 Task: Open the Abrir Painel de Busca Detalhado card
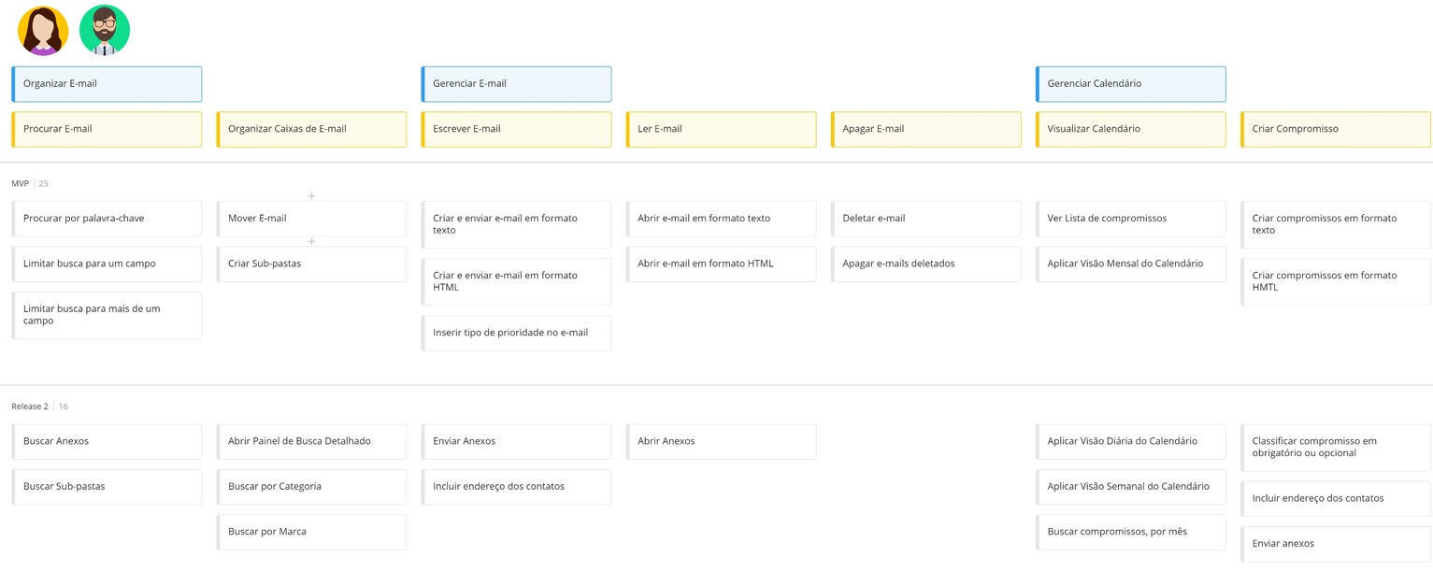tap(311, 441)
